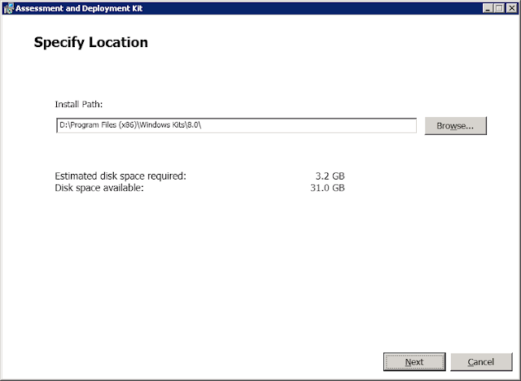
Task: Click the Disk space available label
Action: [x=99, y=188]
